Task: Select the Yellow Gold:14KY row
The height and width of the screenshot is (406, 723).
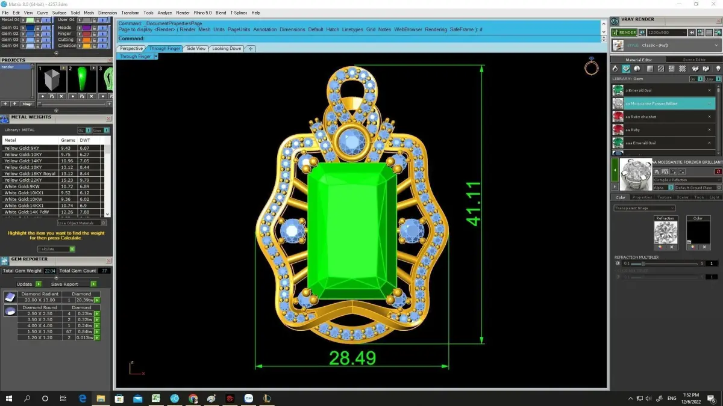Action: (53, 161)
